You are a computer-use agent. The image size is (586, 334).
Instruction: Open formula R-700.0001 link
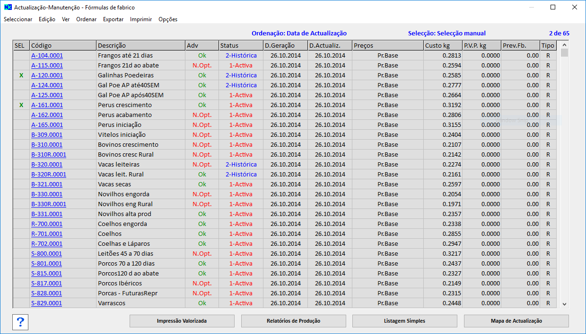pos(47,224)
